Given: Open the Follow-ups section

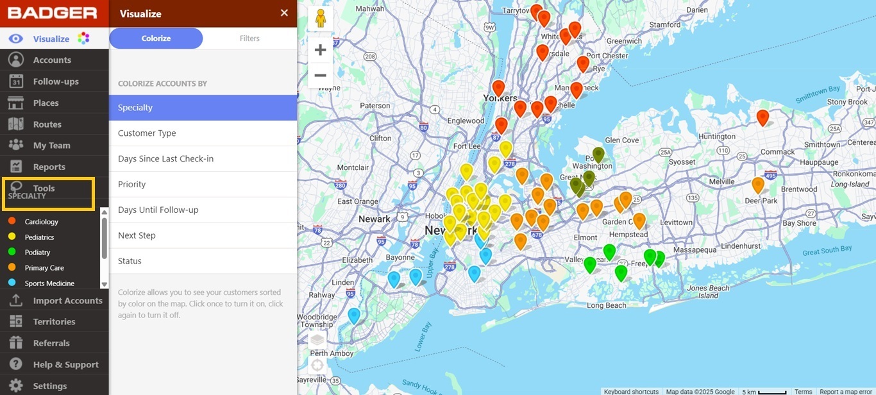Looking at the screenshot, I should coord(56,81).
